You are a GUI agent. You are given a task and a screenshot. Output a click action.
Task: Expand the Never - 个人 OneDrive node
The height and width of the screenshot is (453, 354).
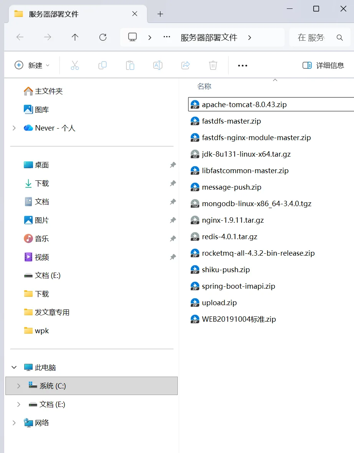click(14, 128)
